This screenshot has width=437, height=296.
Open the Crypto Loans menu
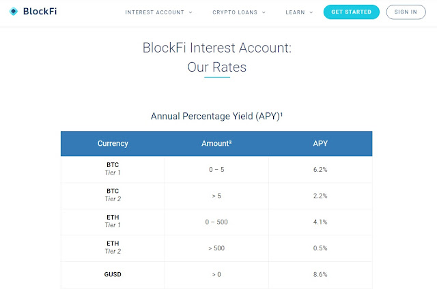pyautogui.click(x=235, y=12)
